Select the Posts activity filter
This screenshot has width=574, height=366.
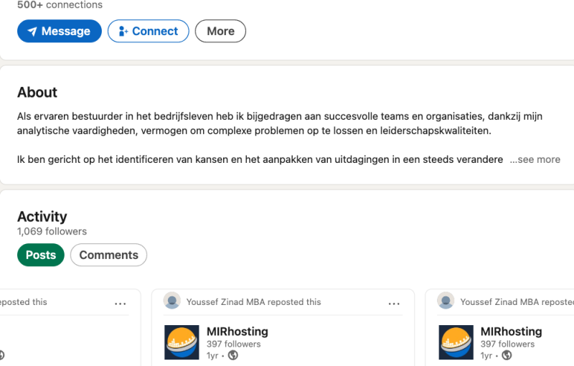(41, 255)
